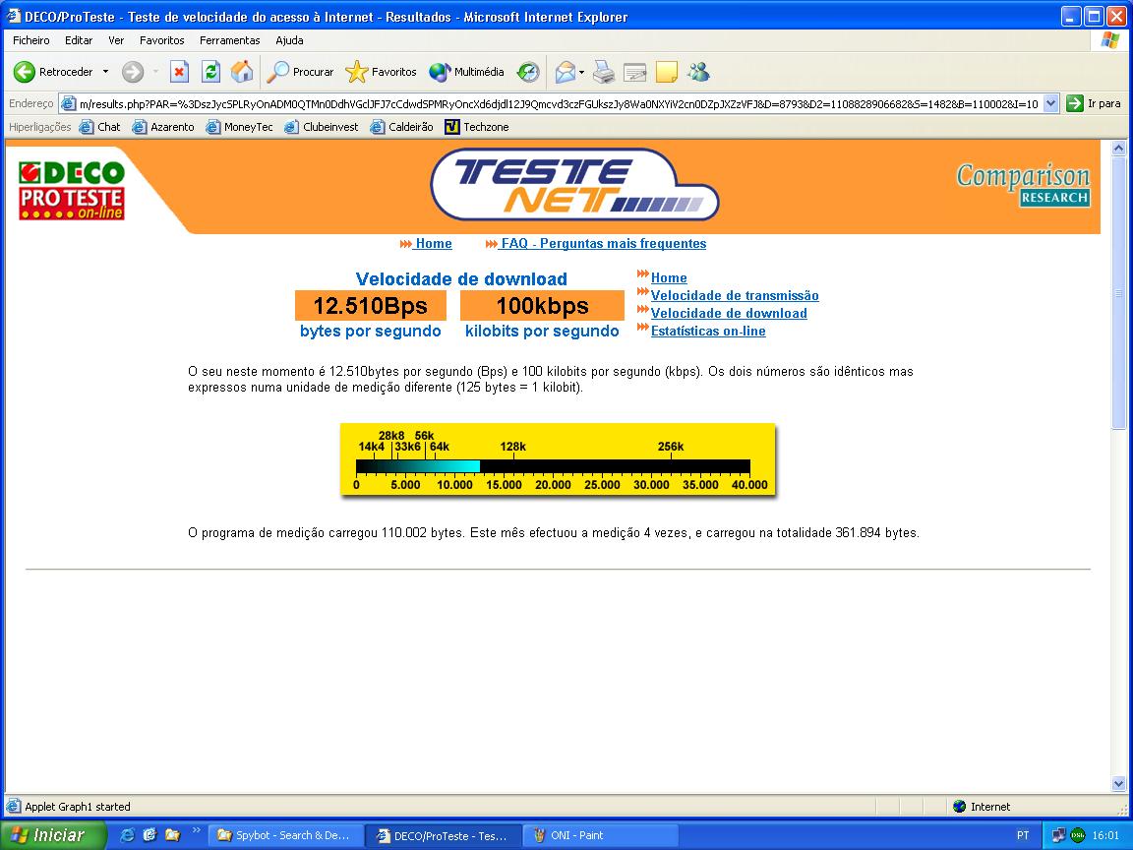Open the Editar menu
Viewport: 1133px width, 850px height.
click(x=79, y=40)
